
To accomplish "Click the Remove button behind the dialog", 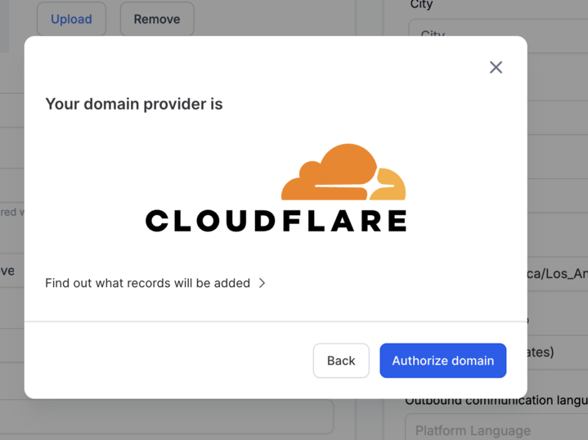I will tap(157, 19).
